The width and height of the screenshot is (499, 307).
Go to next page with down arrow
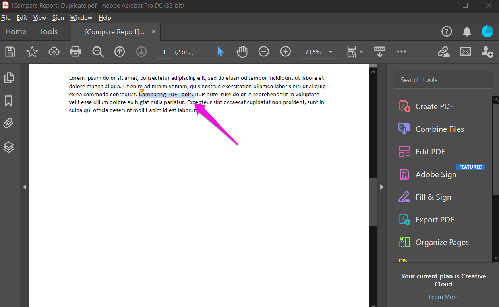click(141, 52)
